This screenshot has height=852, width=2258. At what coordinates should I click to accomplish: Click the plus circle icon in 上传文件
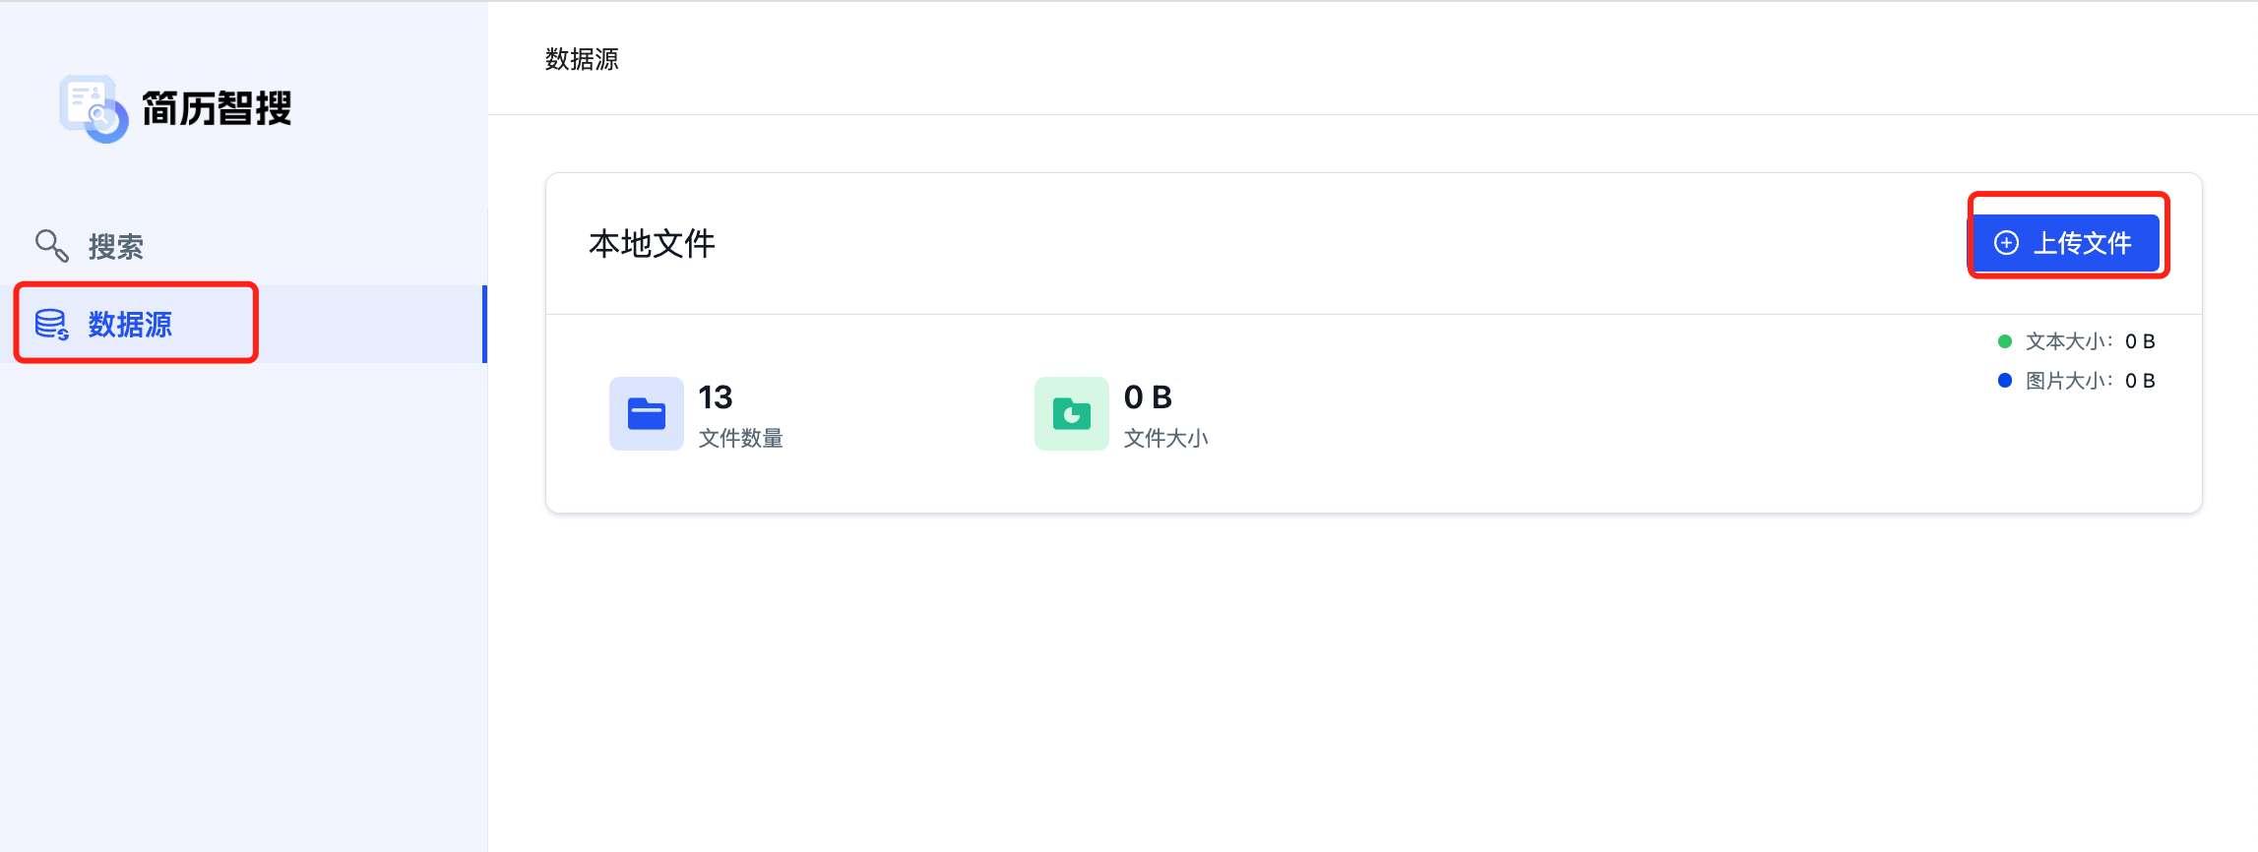(2006, 243)
